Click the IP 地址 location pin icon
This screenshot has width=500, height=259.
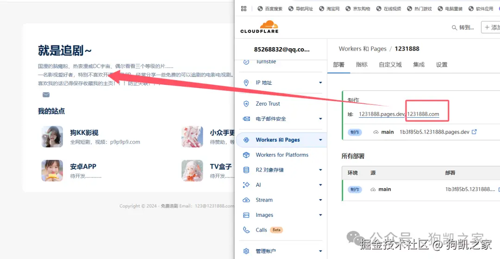click(x=246, y=83)
